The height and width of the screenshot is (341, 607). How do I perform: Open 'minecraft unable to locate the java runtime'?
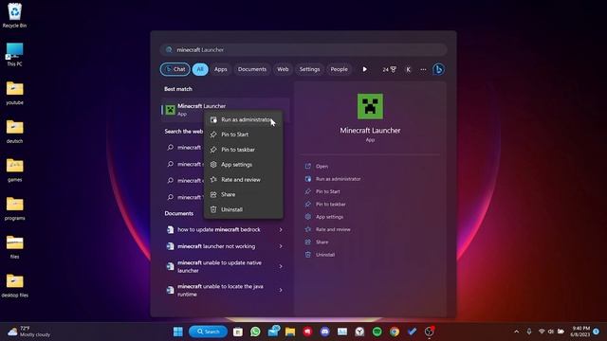click(221, 290)
